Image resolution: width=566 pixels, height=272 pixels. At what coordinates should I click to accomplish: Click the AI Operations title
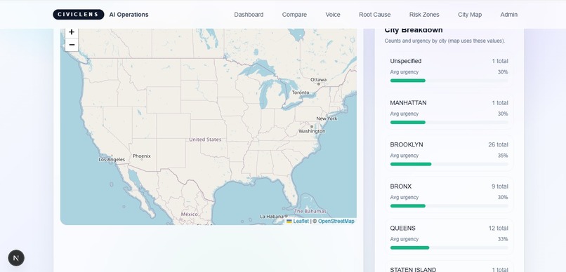129,15
